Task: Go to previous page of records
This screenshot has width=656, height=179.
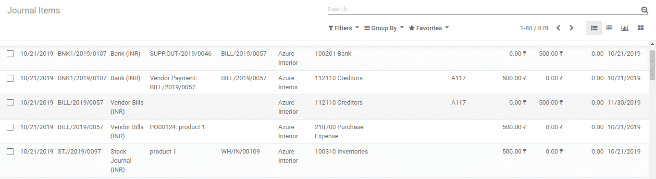Action: (x=558, y=28)
